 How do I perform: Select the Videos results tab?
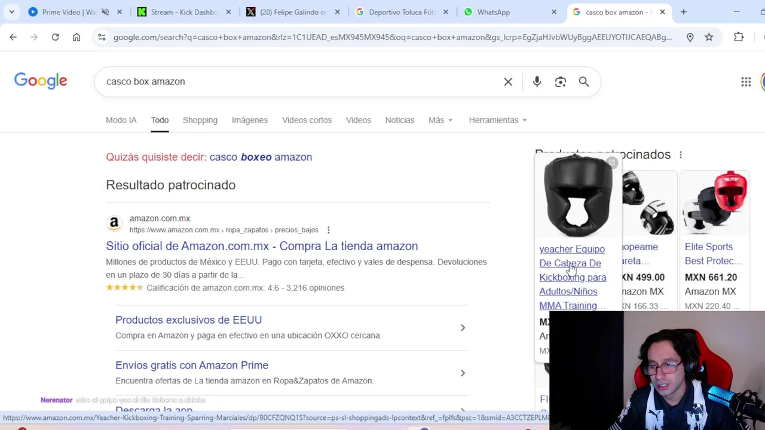pyautogui.click(x=359, y=120)
